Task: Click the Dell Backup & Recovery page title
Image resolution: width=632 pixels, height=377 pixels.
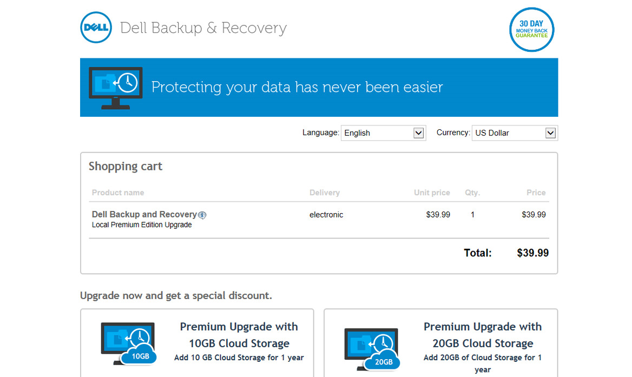Action: (203, 28)
